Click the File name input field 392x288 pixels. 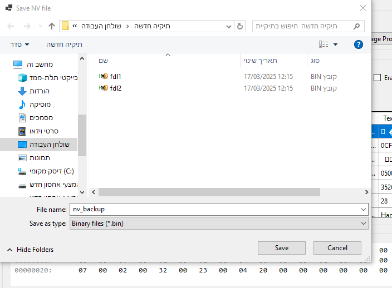pos(214,209)
